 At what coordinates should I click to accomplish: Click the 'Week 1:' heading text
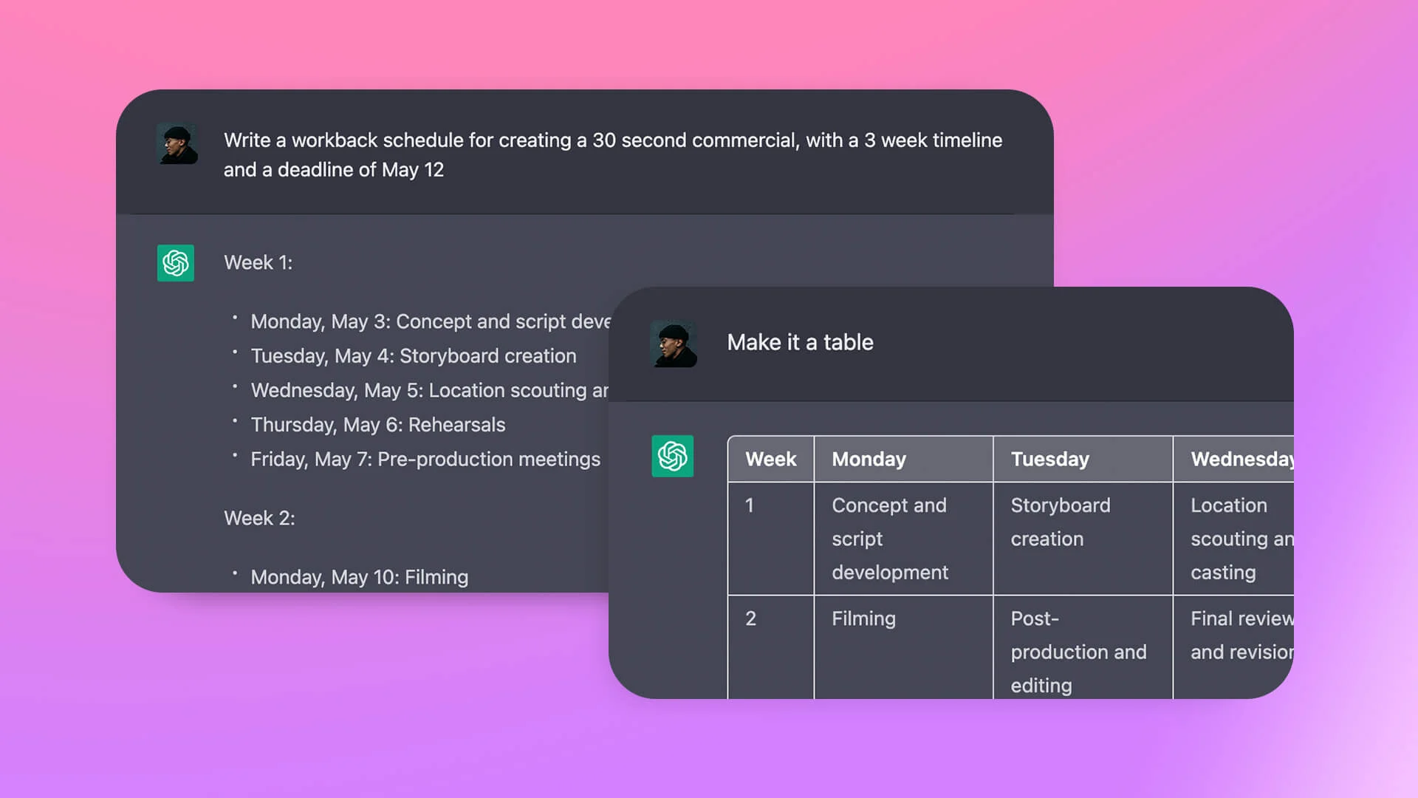258,262
